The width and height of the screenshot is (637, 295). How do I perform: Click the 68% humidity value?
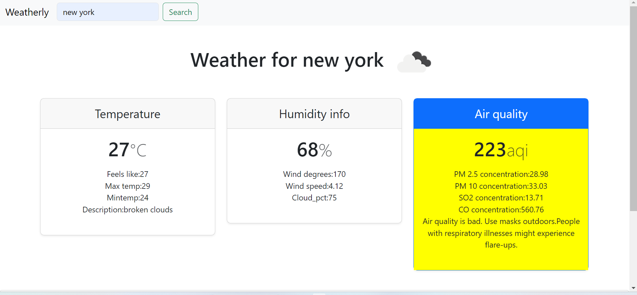click(x=314, y=150)
